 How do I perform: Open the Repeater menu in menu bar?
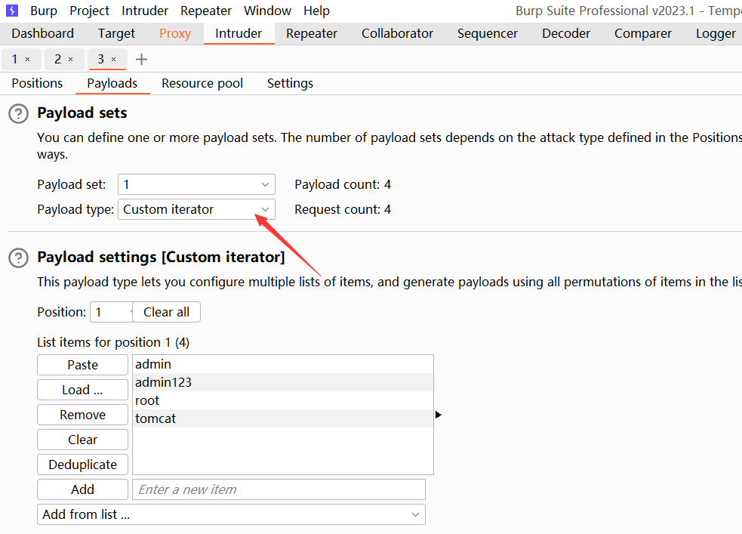[206, 11]
